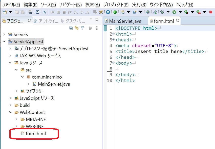Click the red stop square icon

click(211, 12)
